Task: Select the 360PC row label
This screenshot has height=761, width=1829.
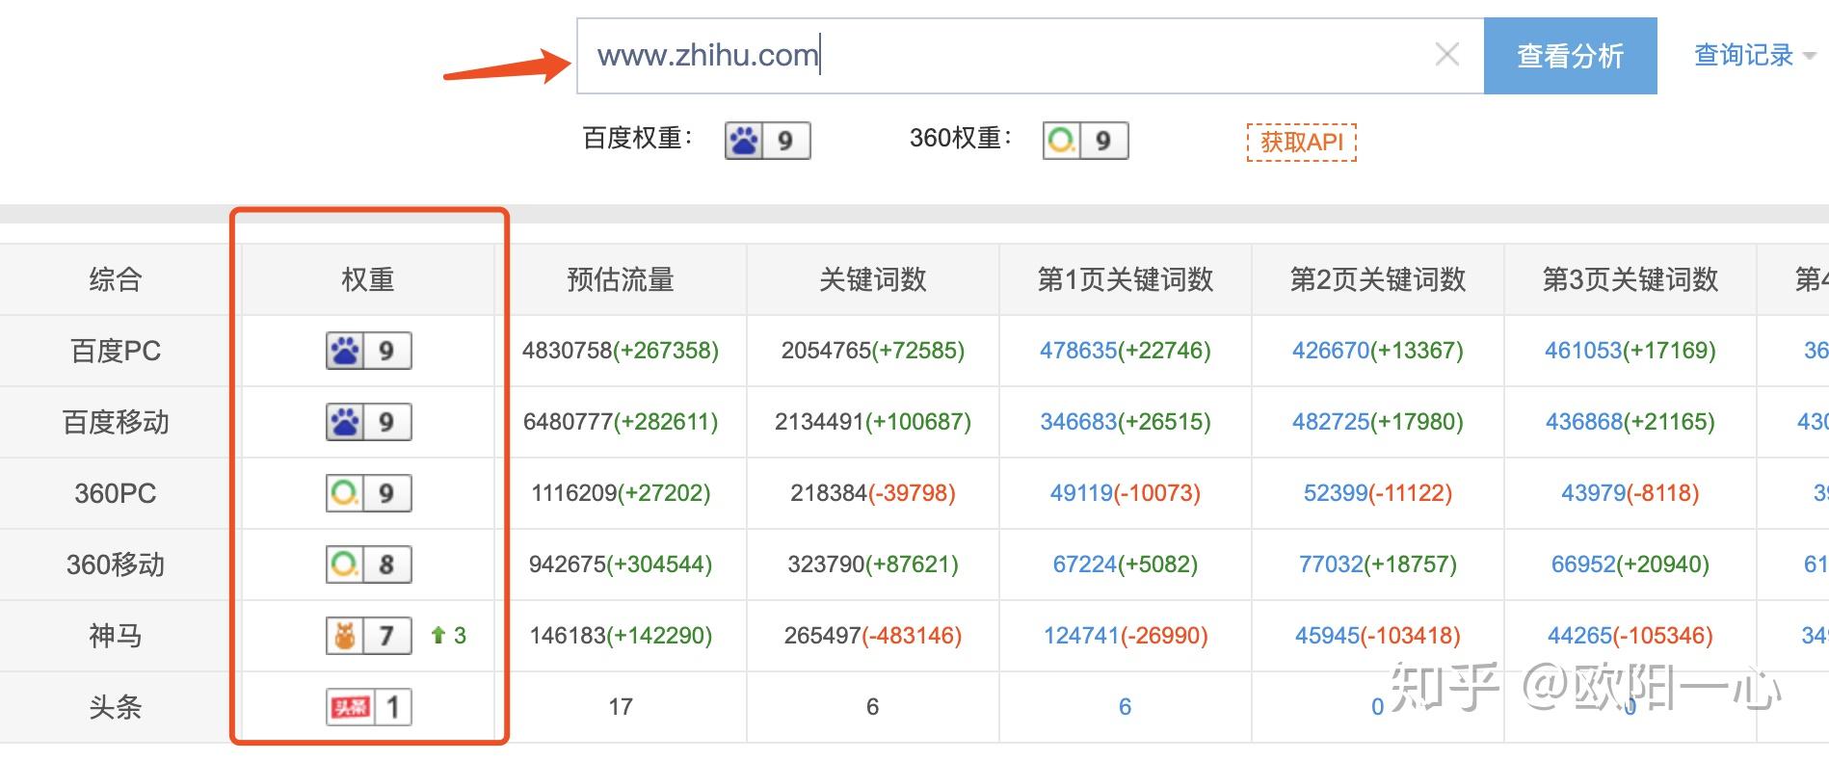Action: pos(116,493)
